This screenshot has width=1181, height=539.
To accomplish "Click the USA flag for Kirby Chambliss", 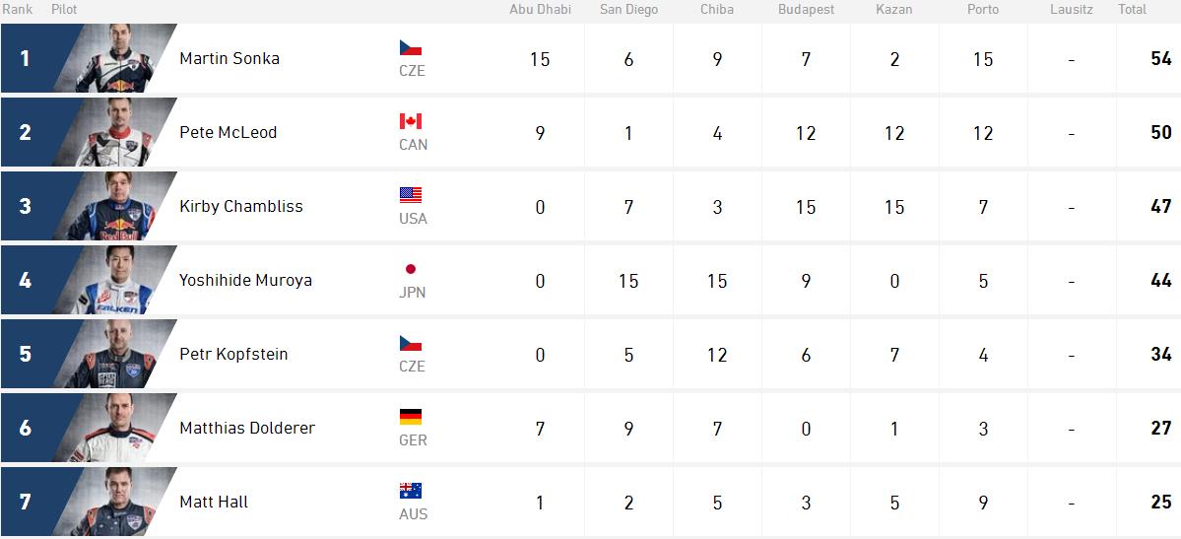I will [411, 195].
